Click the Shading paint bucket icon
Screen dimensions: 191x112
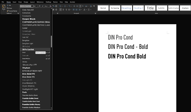pyautogui.click(x=84, y=9)
